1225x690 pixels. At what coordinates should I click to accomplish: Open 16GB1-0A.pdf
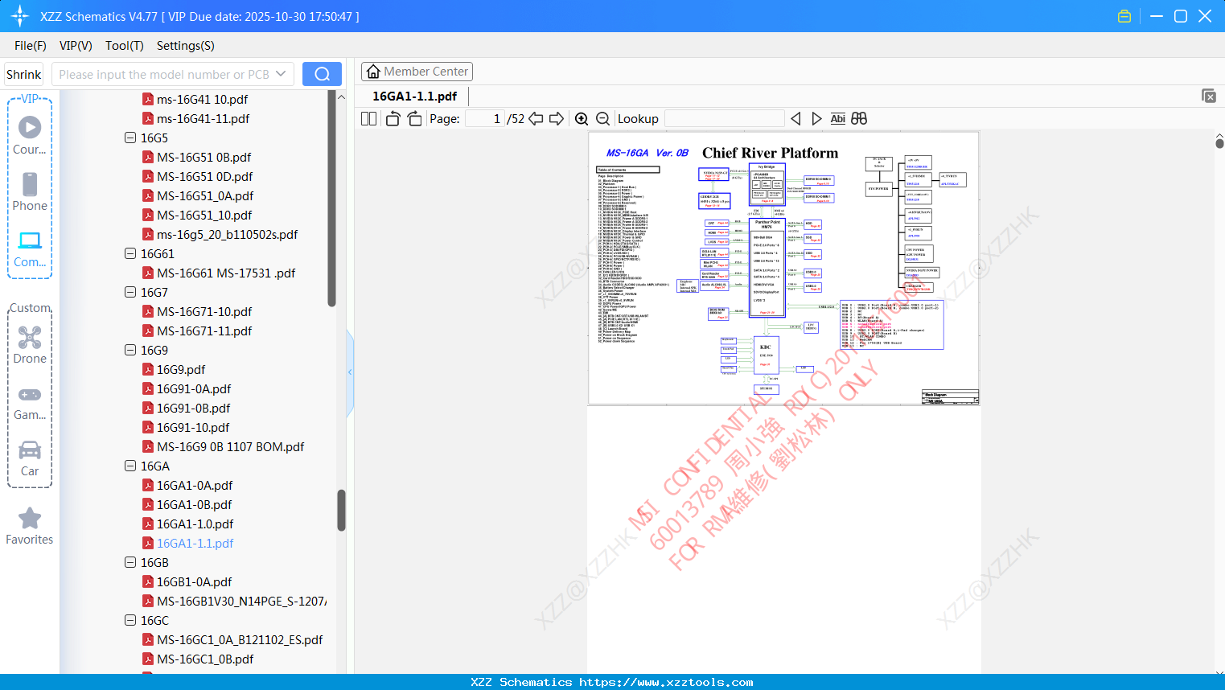[x=194, y=581]
